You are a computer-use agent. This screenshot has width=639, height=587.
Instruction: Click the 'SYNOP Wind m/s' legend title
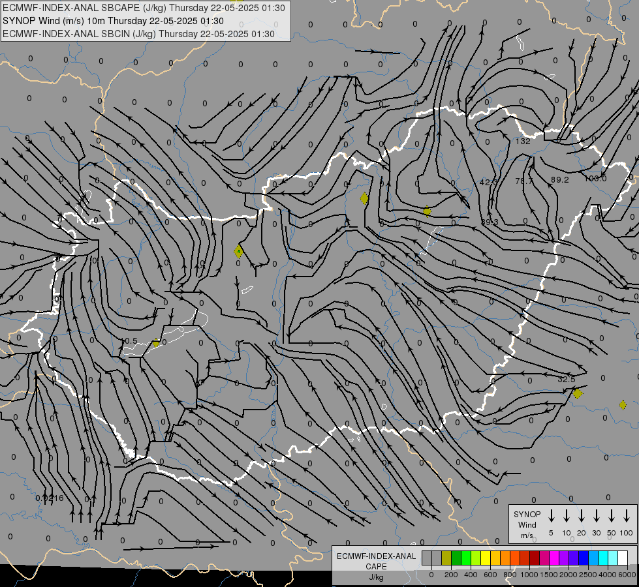[x=527, y=524]
